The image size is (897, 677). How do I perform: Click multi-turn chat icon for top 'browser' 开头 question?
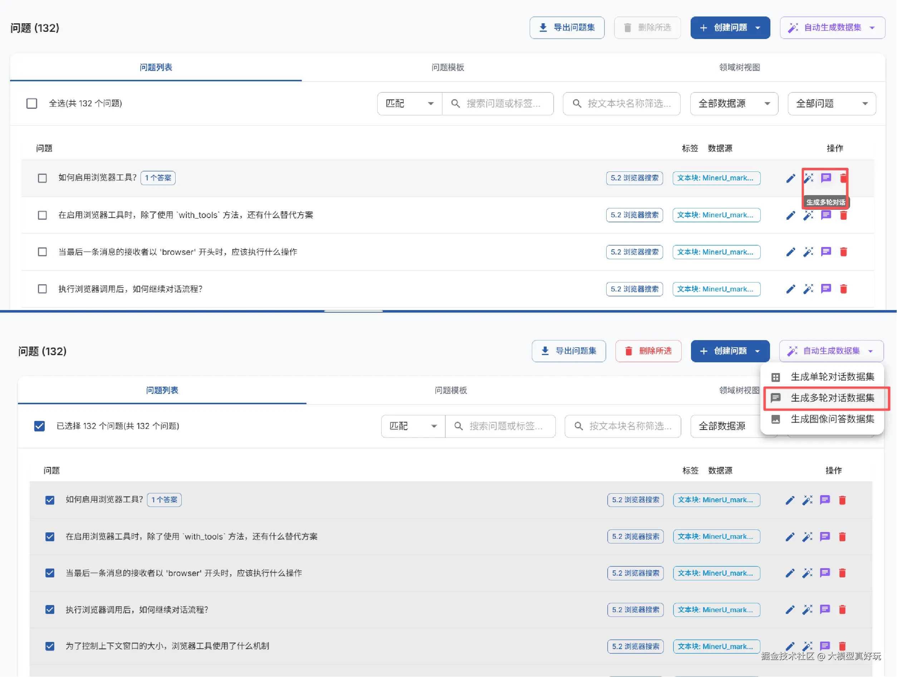pyautogui.click(x=825, y=252)
